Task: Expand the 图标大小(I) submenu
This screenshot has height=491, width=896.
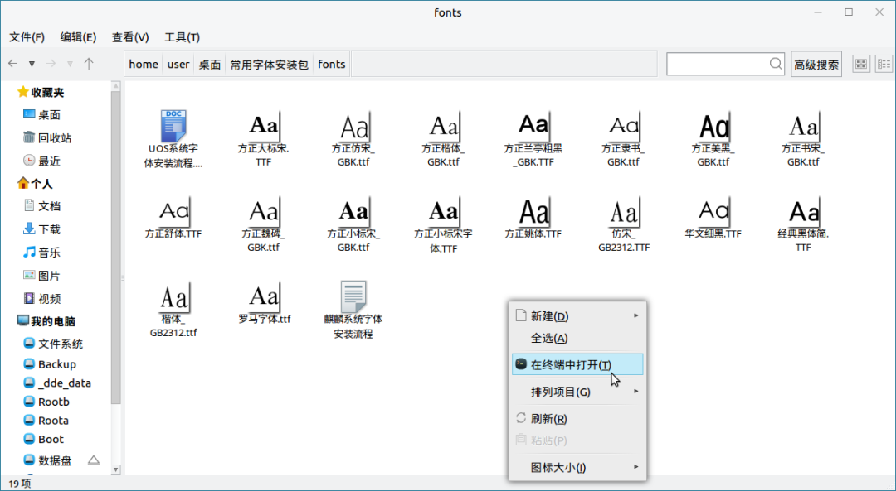Action: click(577, 468)
